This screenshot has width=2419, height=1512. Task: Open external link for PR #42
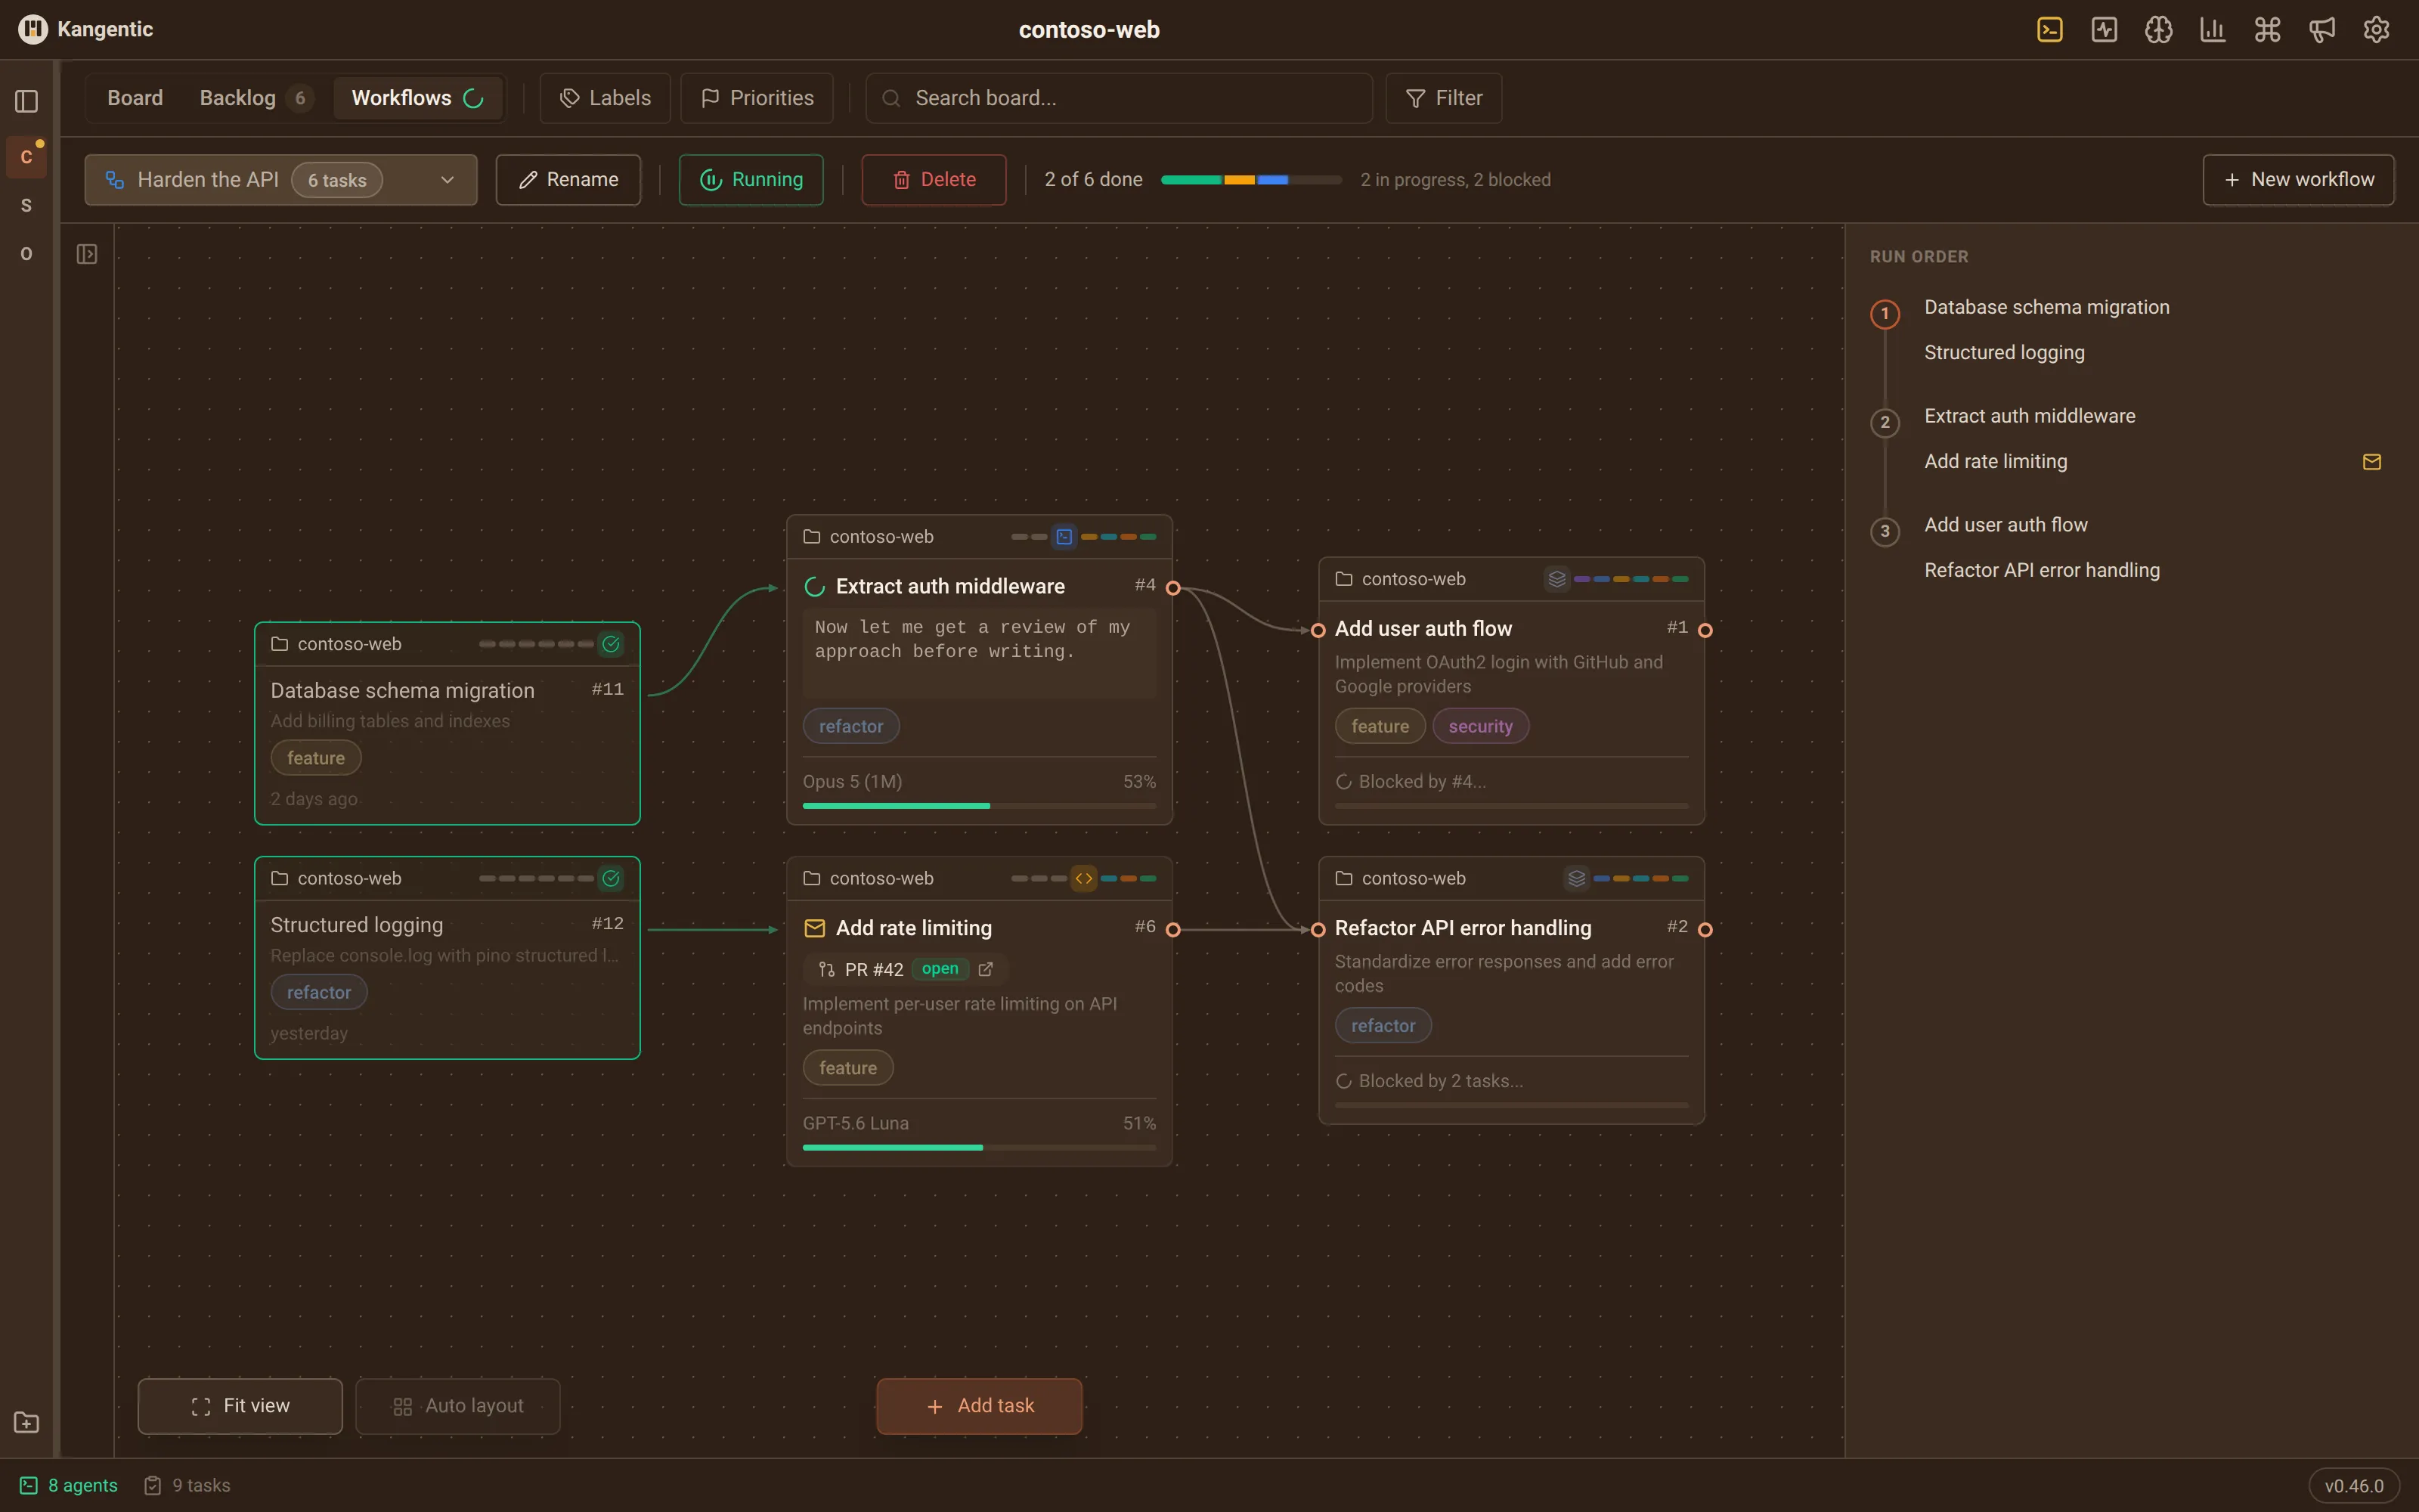coord(986,969)
